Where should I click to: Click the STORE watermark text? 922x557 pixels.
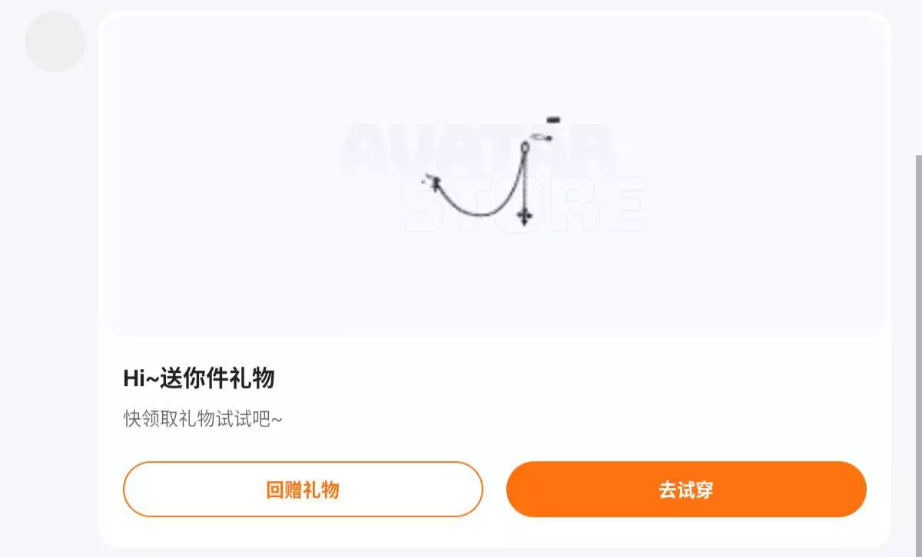[524, 205]
